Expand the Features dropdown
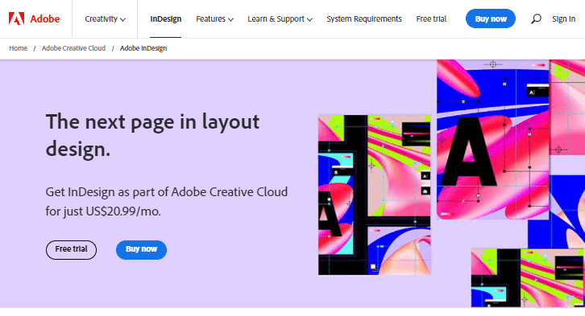The width and height of the screenshot is (585, 316). point(214,19)
